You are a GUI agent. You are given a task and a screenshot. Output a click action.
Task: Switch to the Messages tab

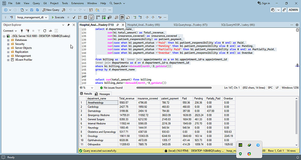[x=104, y=94]
